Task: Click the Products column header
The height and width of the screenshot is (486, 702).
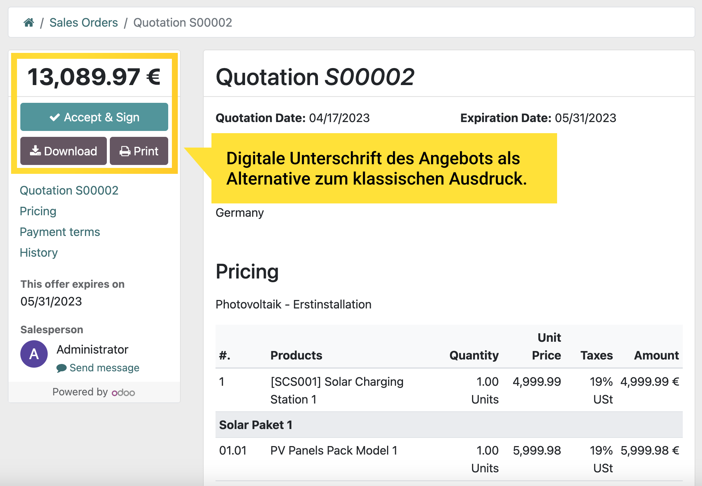Action: click(x=296, y=355)
